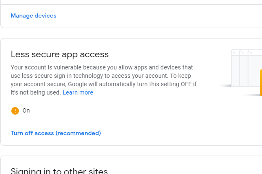Click the Less secure app access heading
262x174 pixels.
pos(60,54)
